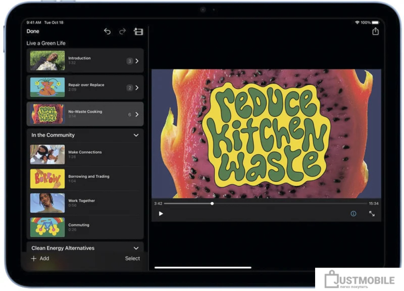Play the video preview
Viewport: 404px width, 291px height.
coord(161,213)
